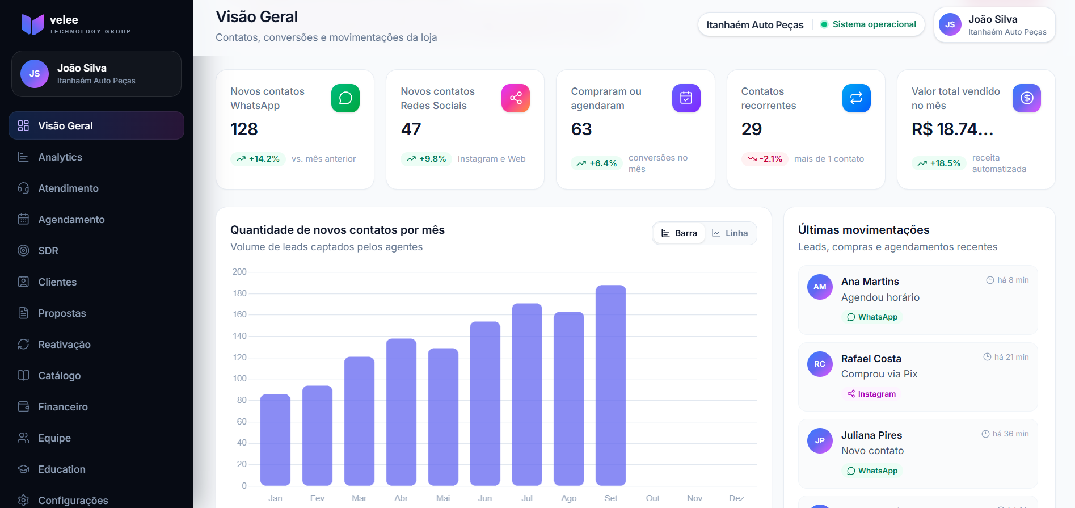The width and height of the screenshot is (1075, 508).
Task: Click the -2.1% decline badge
Action: [765, 159]
